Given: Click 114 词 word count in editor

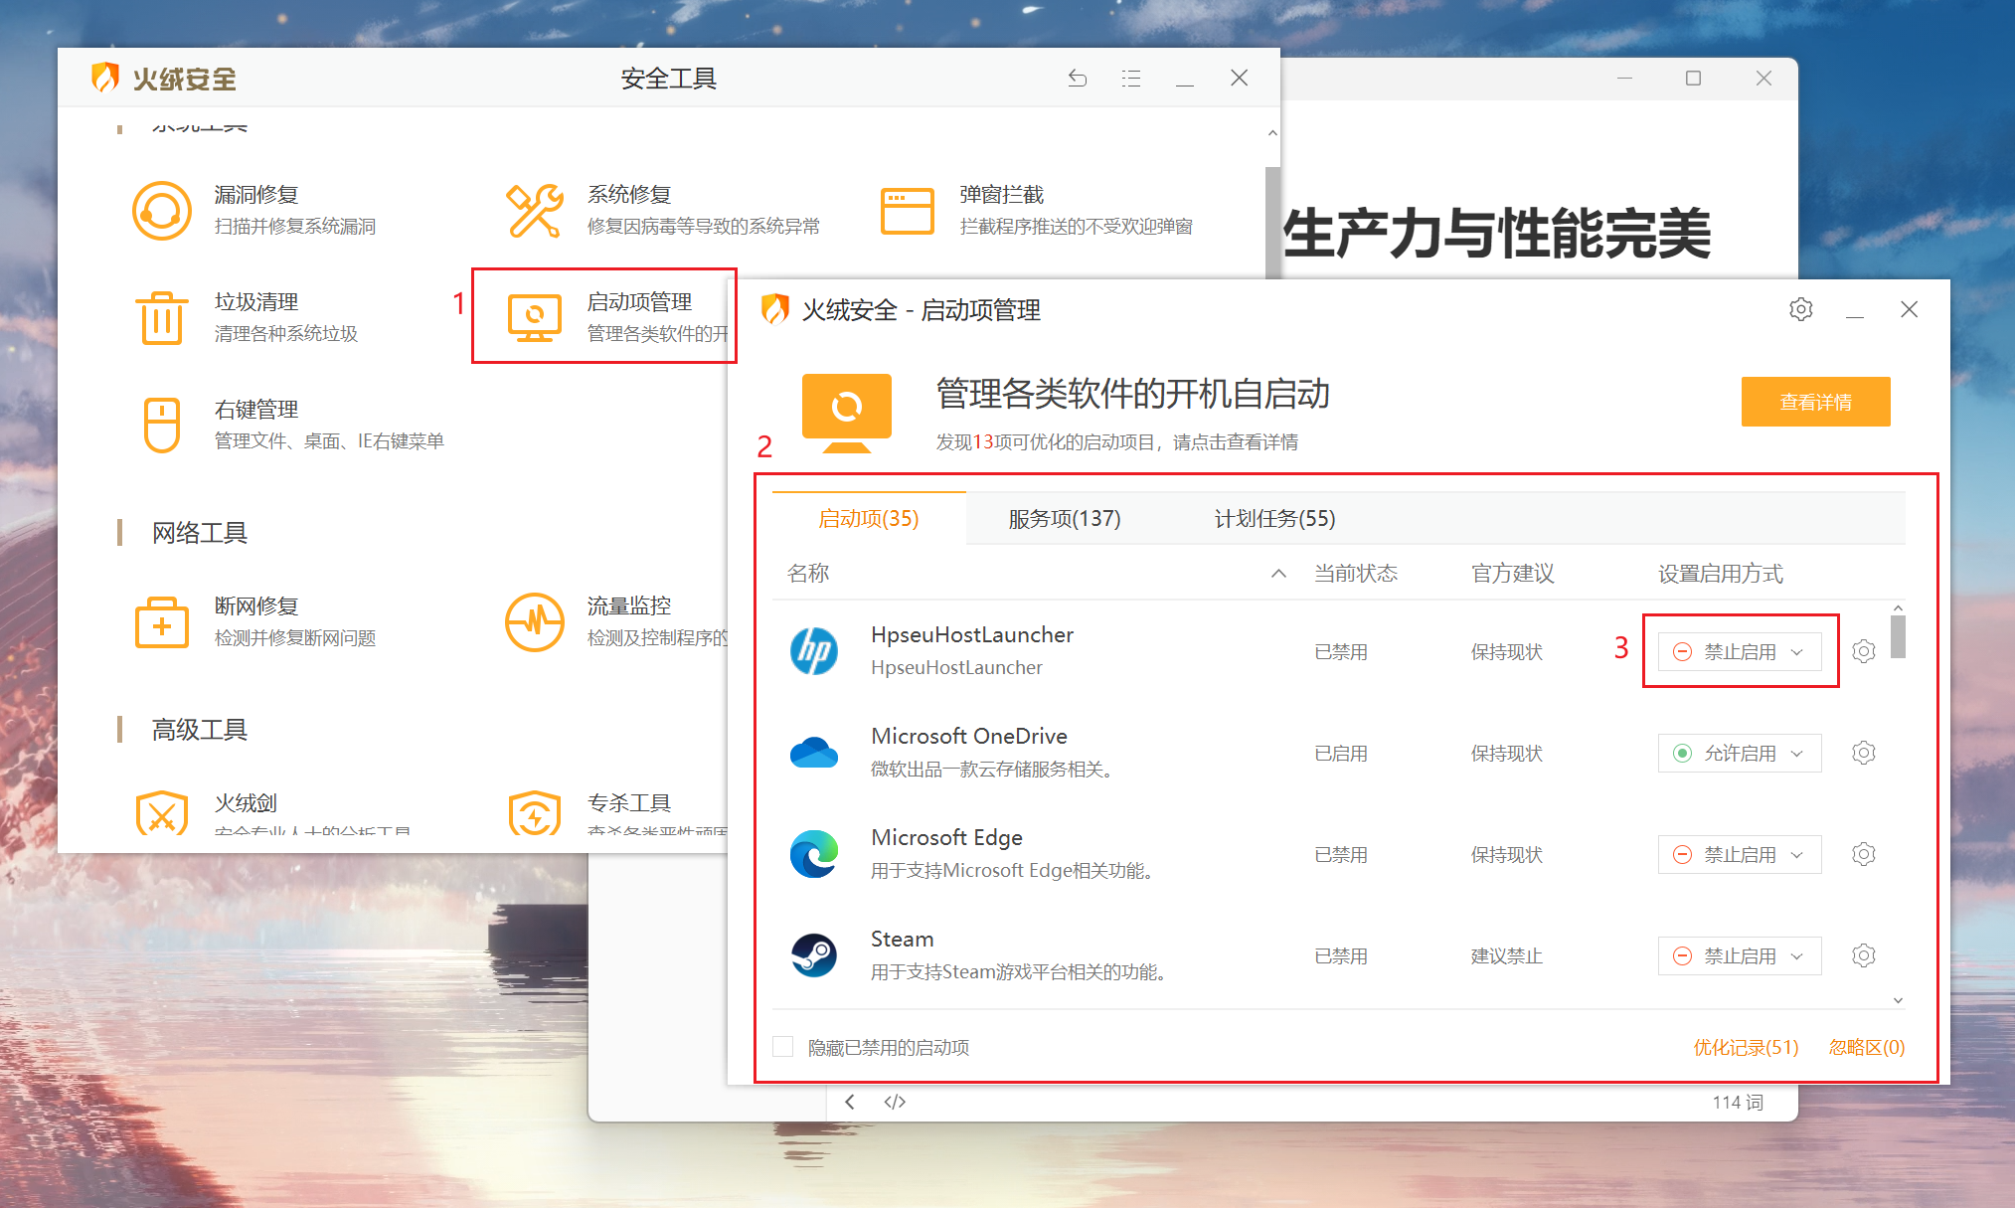Looking at the screenshot, I should (x=1738, y=1102).
